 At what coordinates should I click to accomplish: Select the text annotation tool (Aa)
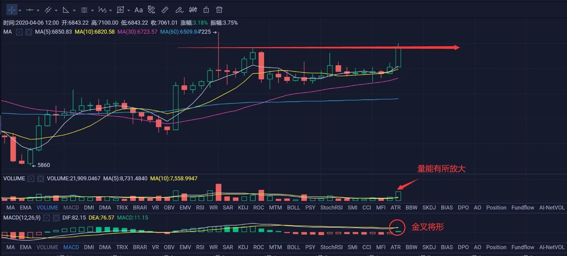click(x=139, y=10)
